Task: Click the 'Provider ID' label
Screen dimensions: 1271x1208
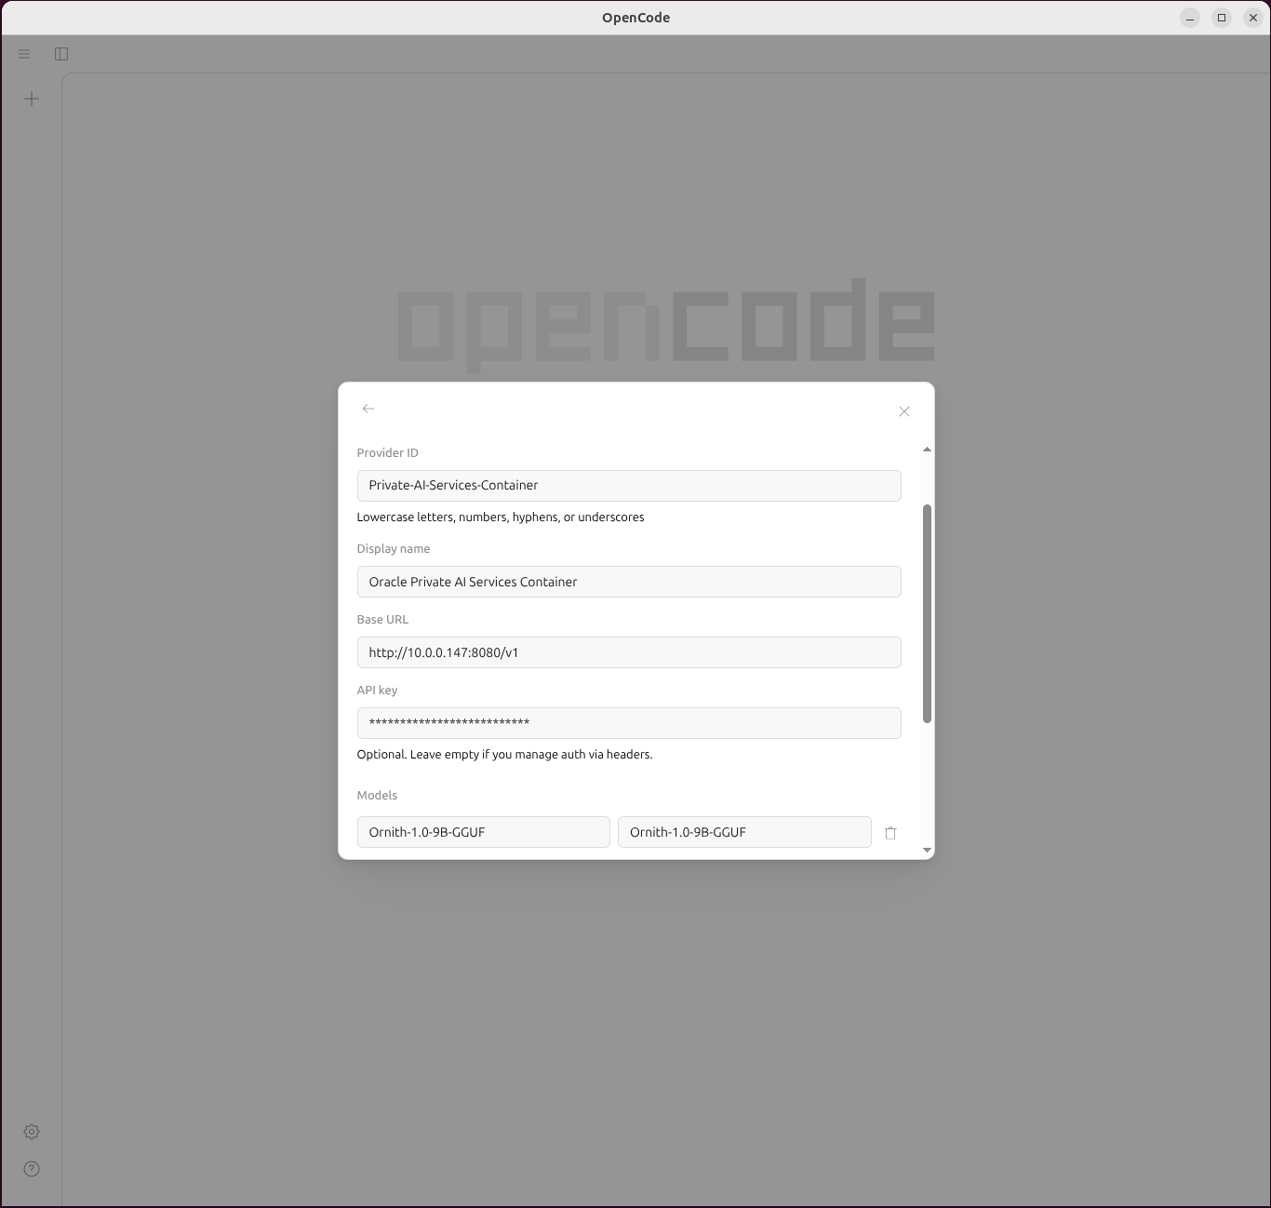Action: [x=388, y=453]
